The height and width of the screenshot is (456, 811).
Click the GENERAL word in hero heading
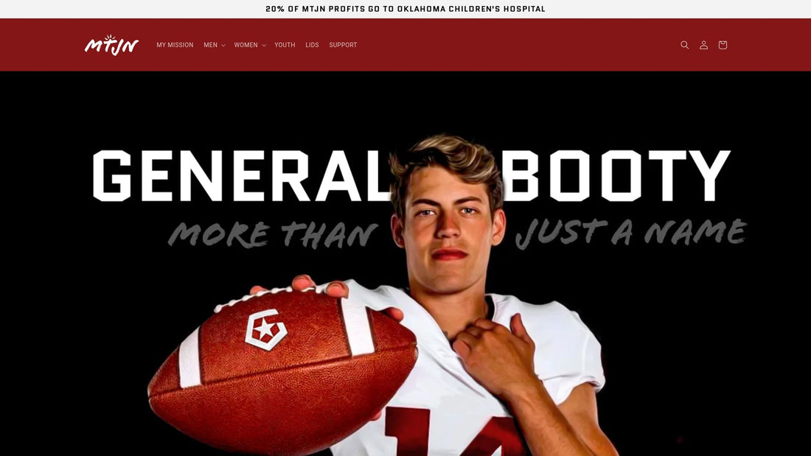(242, 176)
